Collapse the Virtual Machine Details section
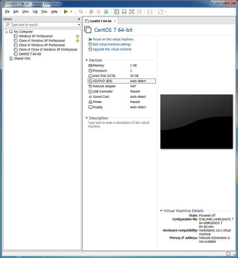This screenshot has width=238, height=258. [161, 211]
